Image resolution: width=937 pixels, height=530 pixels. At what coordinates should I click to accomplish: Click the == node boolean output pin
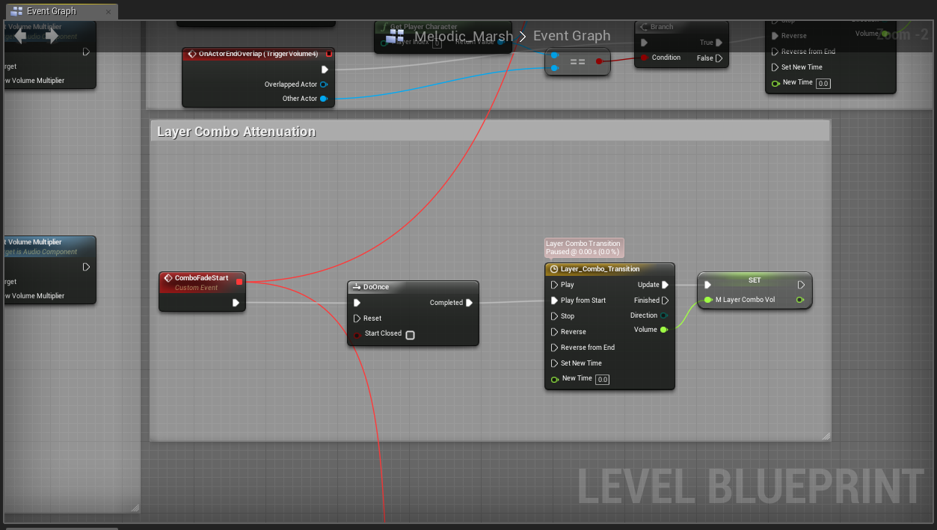pyautogui.click(x=599, y=61)
